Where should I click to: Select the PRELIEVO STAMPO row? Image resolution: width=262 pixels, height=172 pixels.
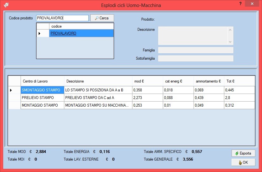[42, 98]
